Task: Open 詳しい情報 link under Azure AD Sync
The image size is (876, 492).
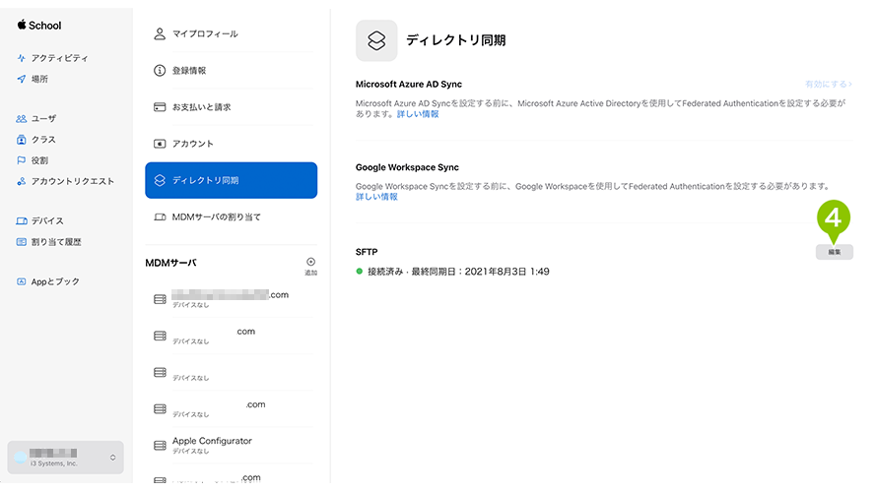Action: pos(418,114)
